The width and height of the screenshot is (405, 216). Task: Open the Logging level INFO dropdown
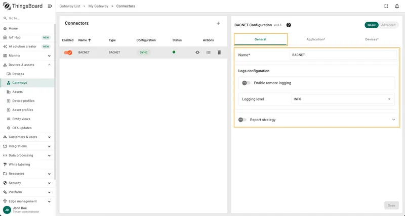[x=342, y=99]
